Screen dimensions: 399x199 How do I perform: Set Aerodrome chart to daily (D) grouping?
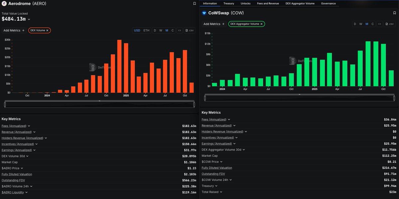[155, 30]
